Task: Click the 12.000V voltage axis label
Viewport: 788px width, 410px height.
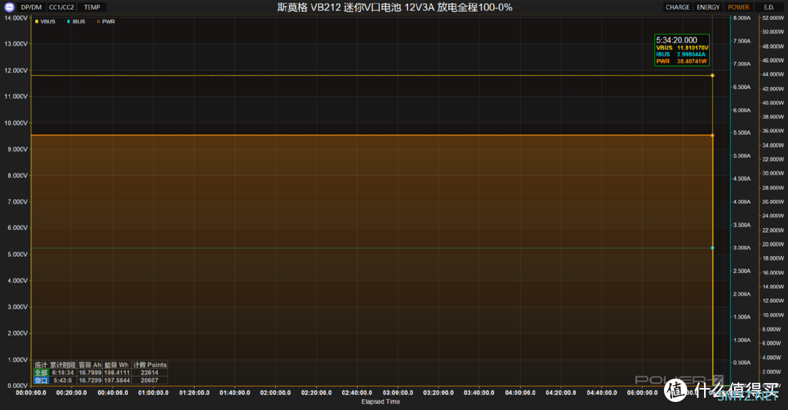Action: [x=16, y=70]
